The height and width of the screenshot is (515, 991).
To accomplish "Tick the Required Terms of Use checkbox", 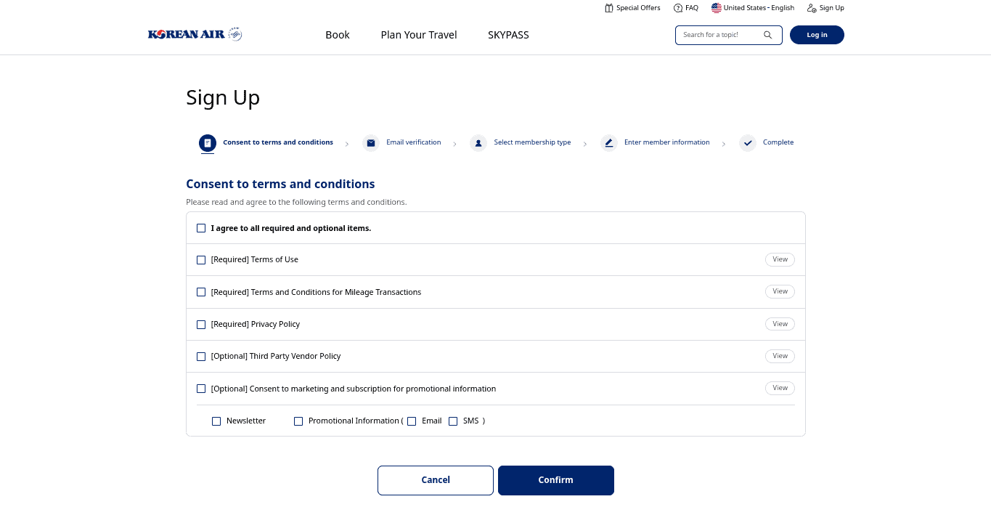I will point(202,260).
